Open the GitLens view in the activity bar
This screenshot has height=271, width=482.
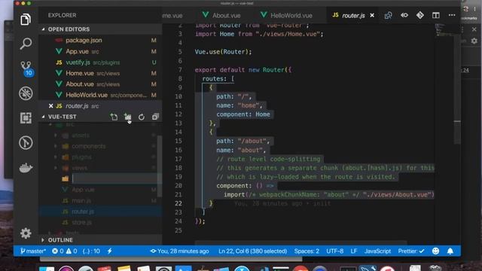(x=26, y=142)
